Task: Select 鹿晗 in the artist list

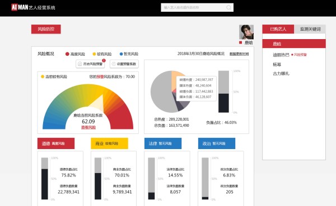Action: coord(294,44)
